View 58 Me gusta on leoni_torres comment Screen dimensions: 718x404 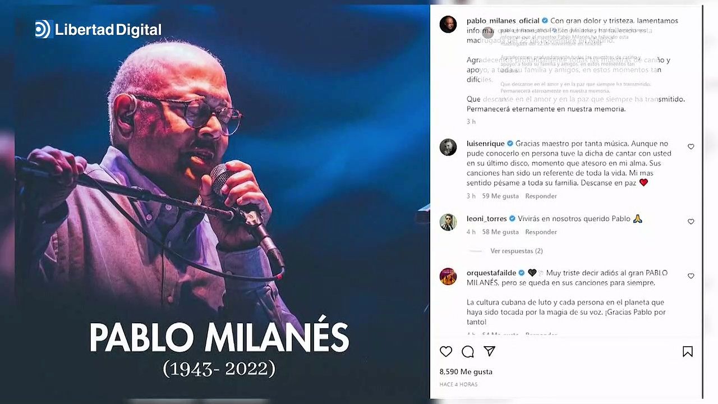click(500, 232)
